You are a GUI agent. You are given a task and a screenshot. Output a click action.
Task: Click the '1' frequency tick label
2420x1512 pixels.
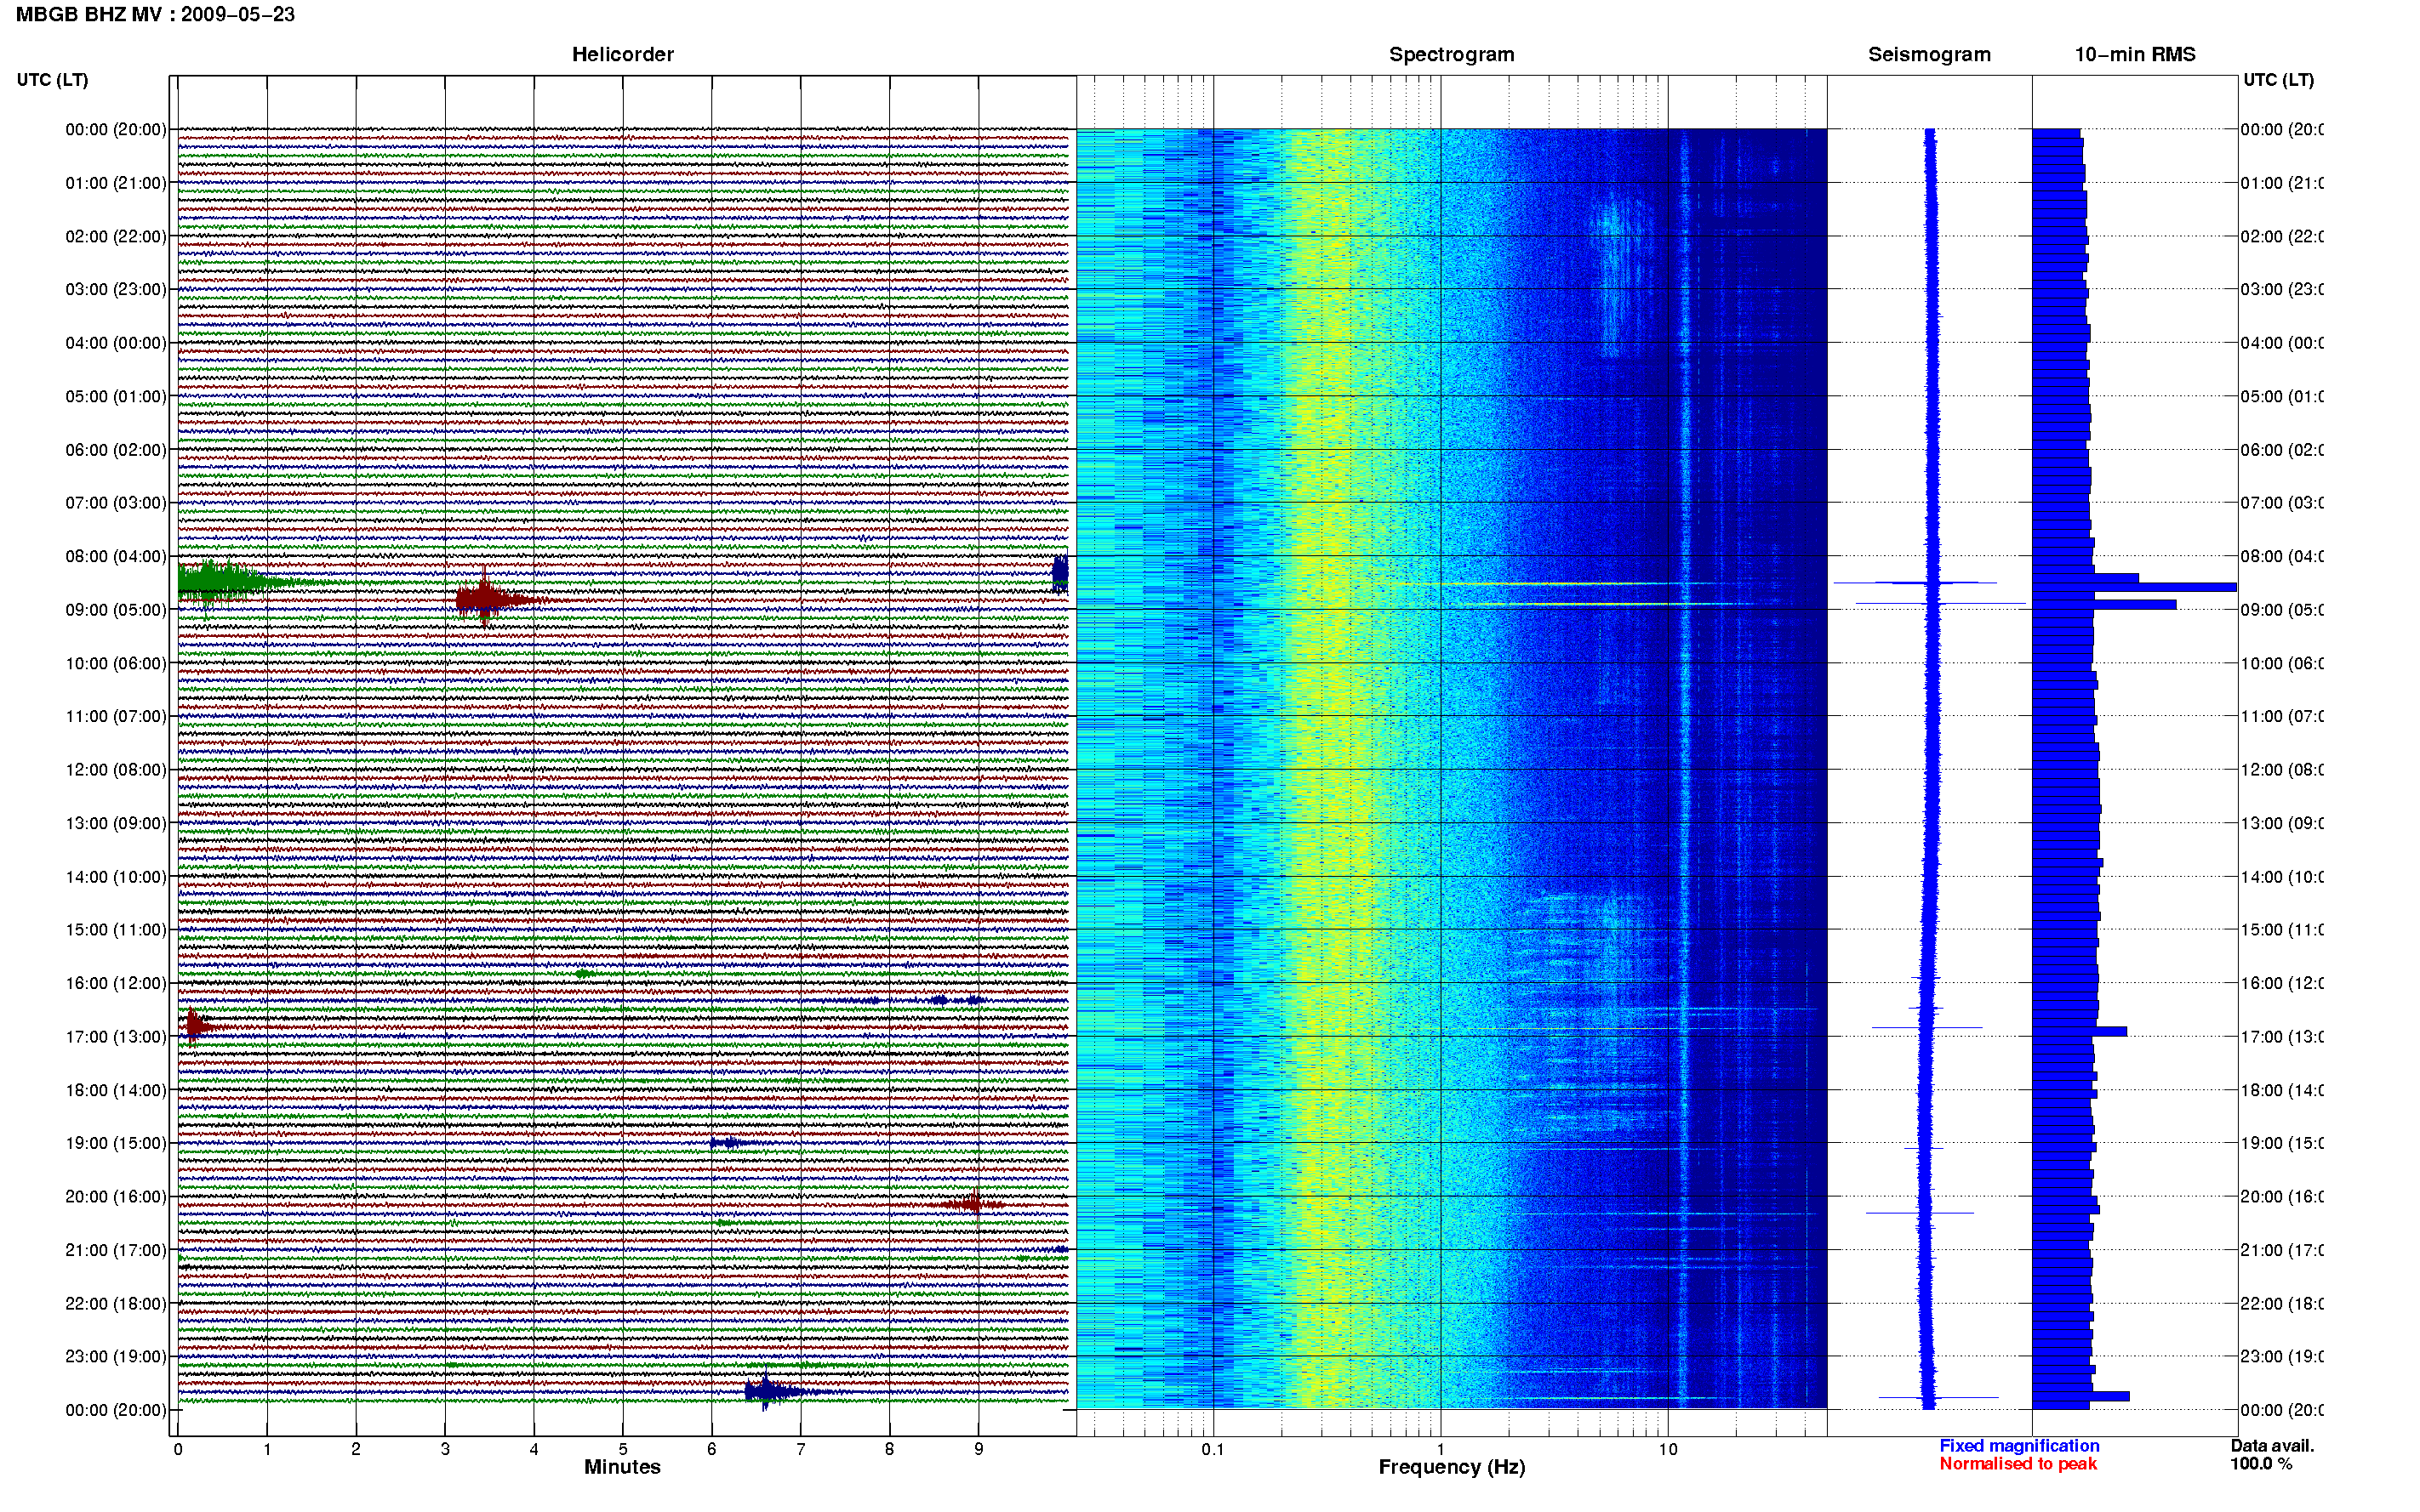(x=1441, y=1449)
